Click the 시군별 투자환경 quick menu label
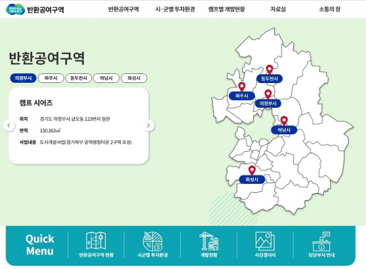Screen dimensions: 366x269 pyautogui.click(x=153, y=255)
